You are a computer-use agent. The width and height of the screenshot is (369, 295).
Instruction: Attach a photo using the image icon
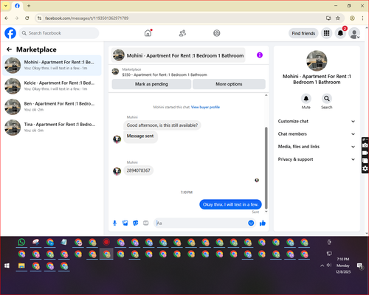[125, 223]
